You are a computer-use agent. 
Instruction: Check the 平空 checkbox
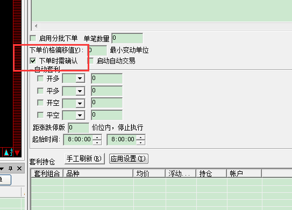[40, 115]
